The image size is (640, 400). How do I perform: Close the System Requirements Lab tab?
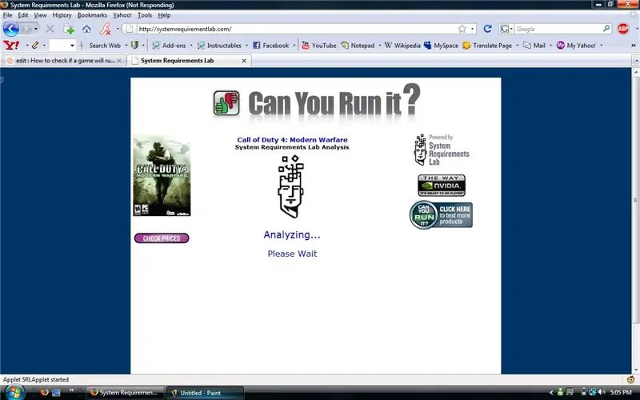point(244,61)
